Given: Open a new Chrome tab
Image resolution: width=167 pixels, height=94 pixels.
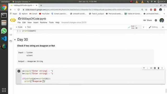Looking at the screenshot, I should click(41, 5).
